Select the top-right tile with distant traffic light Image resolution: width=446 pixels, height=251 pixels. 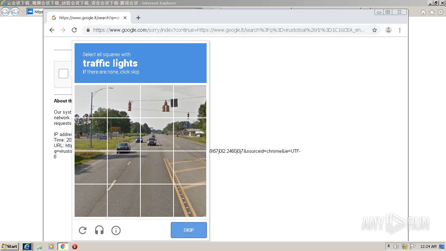pyautogui.click(x=190, y=101)
